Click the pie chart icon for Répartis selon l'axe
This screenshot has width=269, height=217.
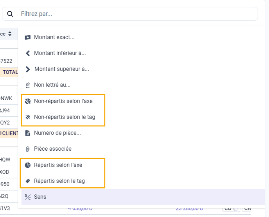pyautogui.click(x=28, y=165)
